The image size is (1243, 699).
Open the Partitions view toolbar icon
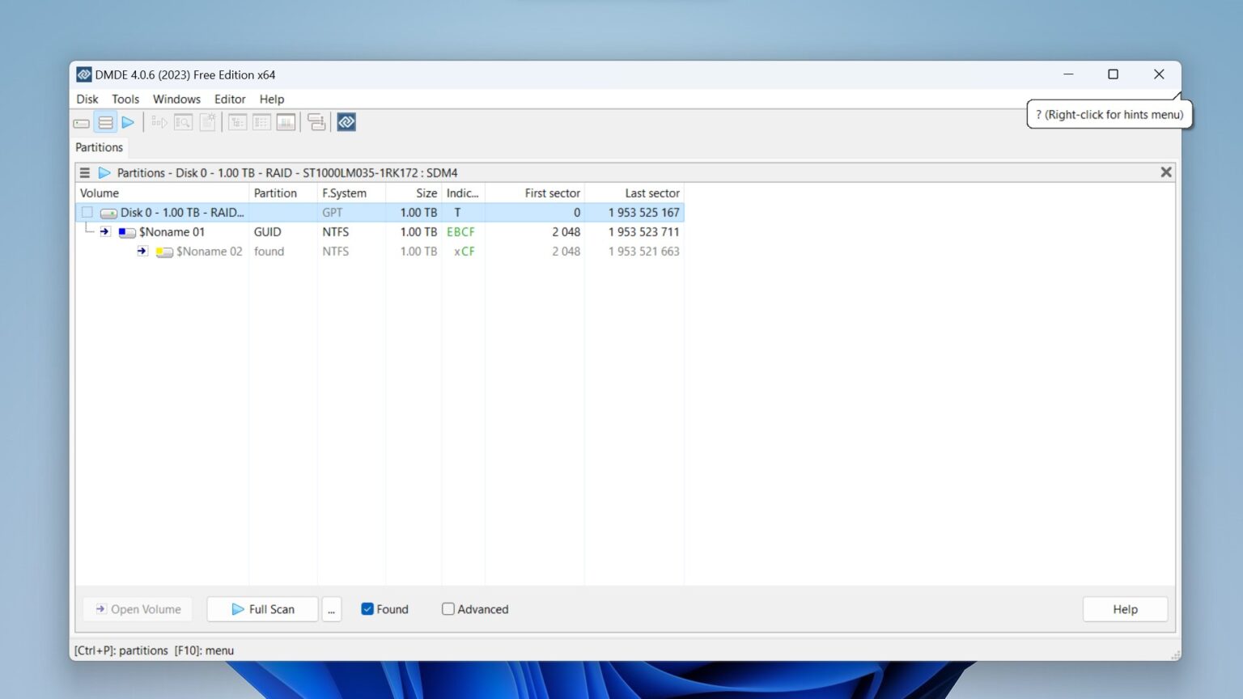(105, 122)
